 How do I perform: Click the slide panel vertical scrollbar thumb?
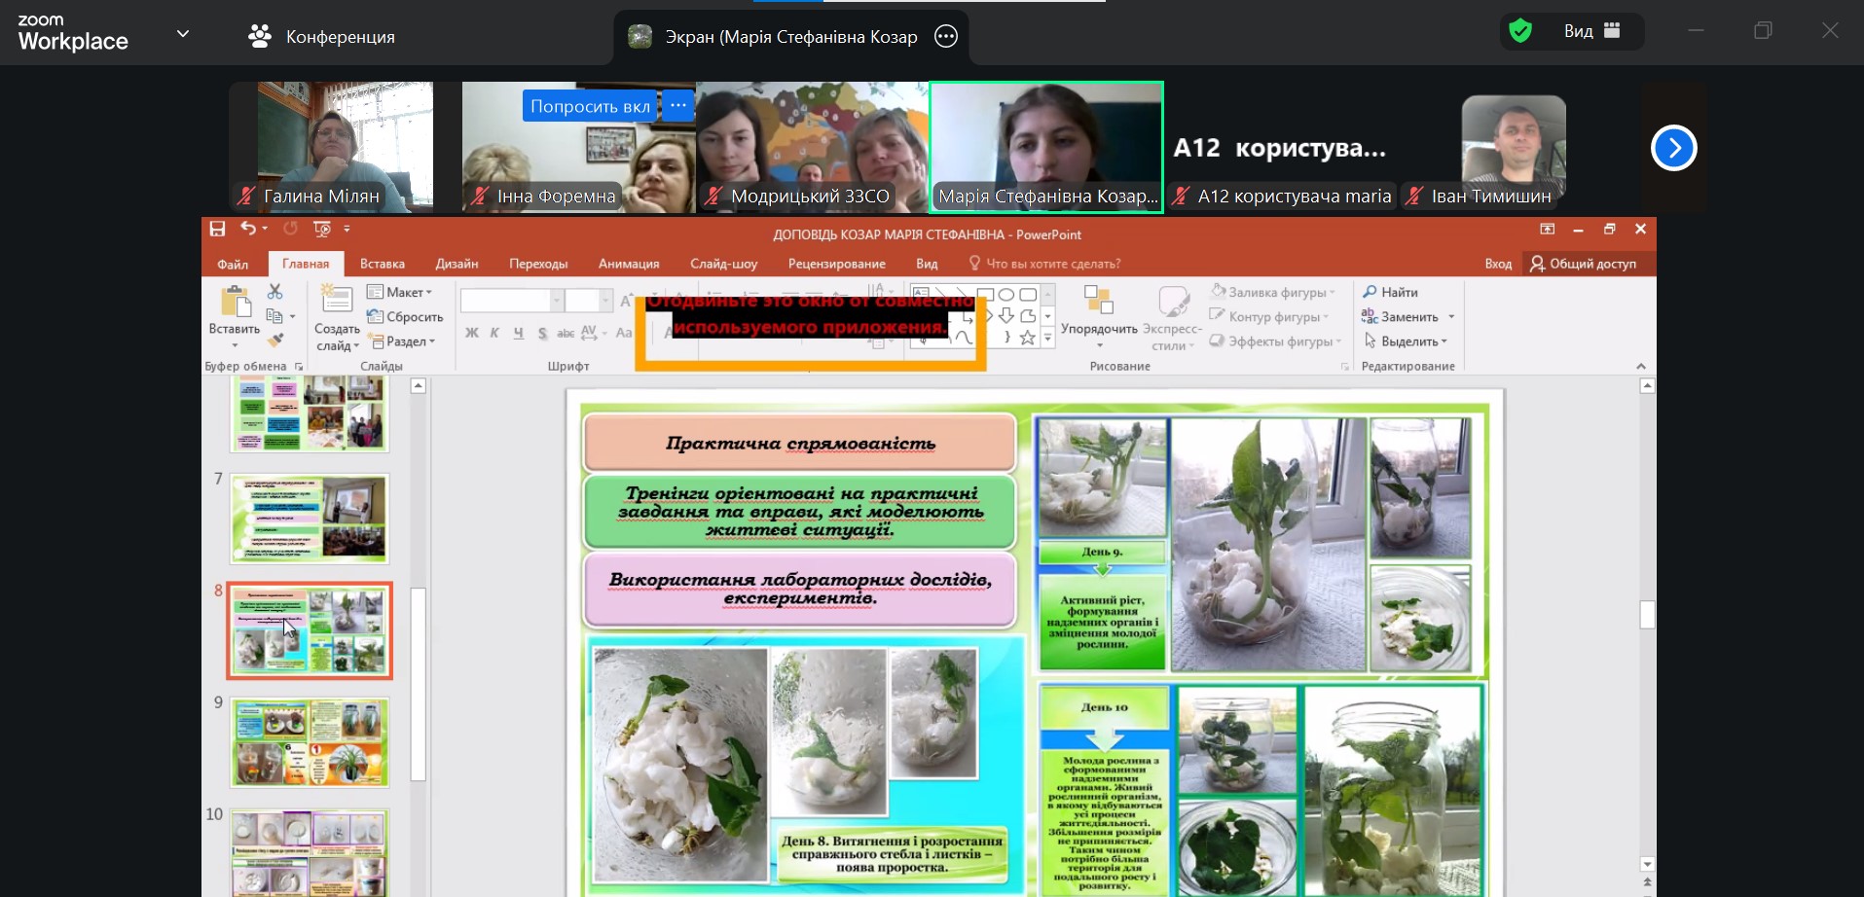point(419,684)
